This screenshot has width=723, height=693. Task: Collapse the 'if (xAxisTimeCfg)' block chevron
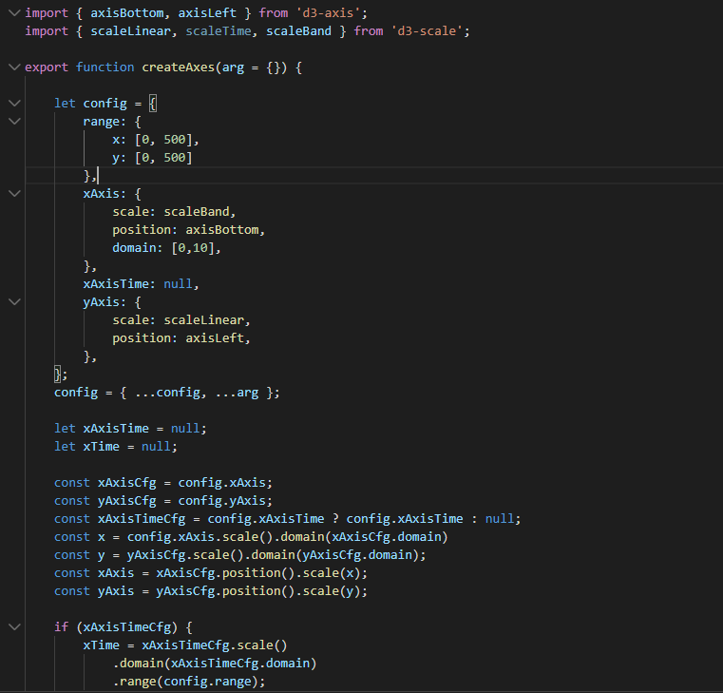15,627
